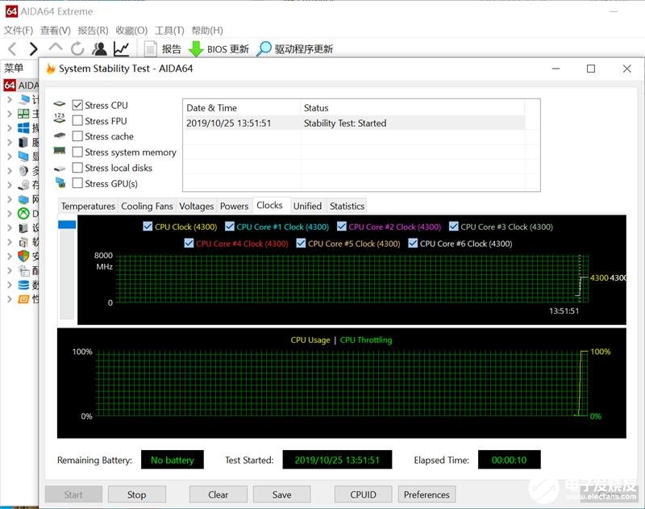Click the CPUID button

pos(364,494)
